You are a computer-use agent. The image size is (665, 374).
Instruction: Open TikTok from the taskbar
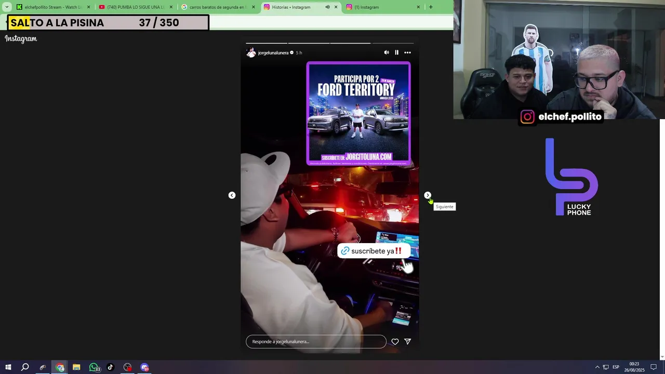point(110,367)
